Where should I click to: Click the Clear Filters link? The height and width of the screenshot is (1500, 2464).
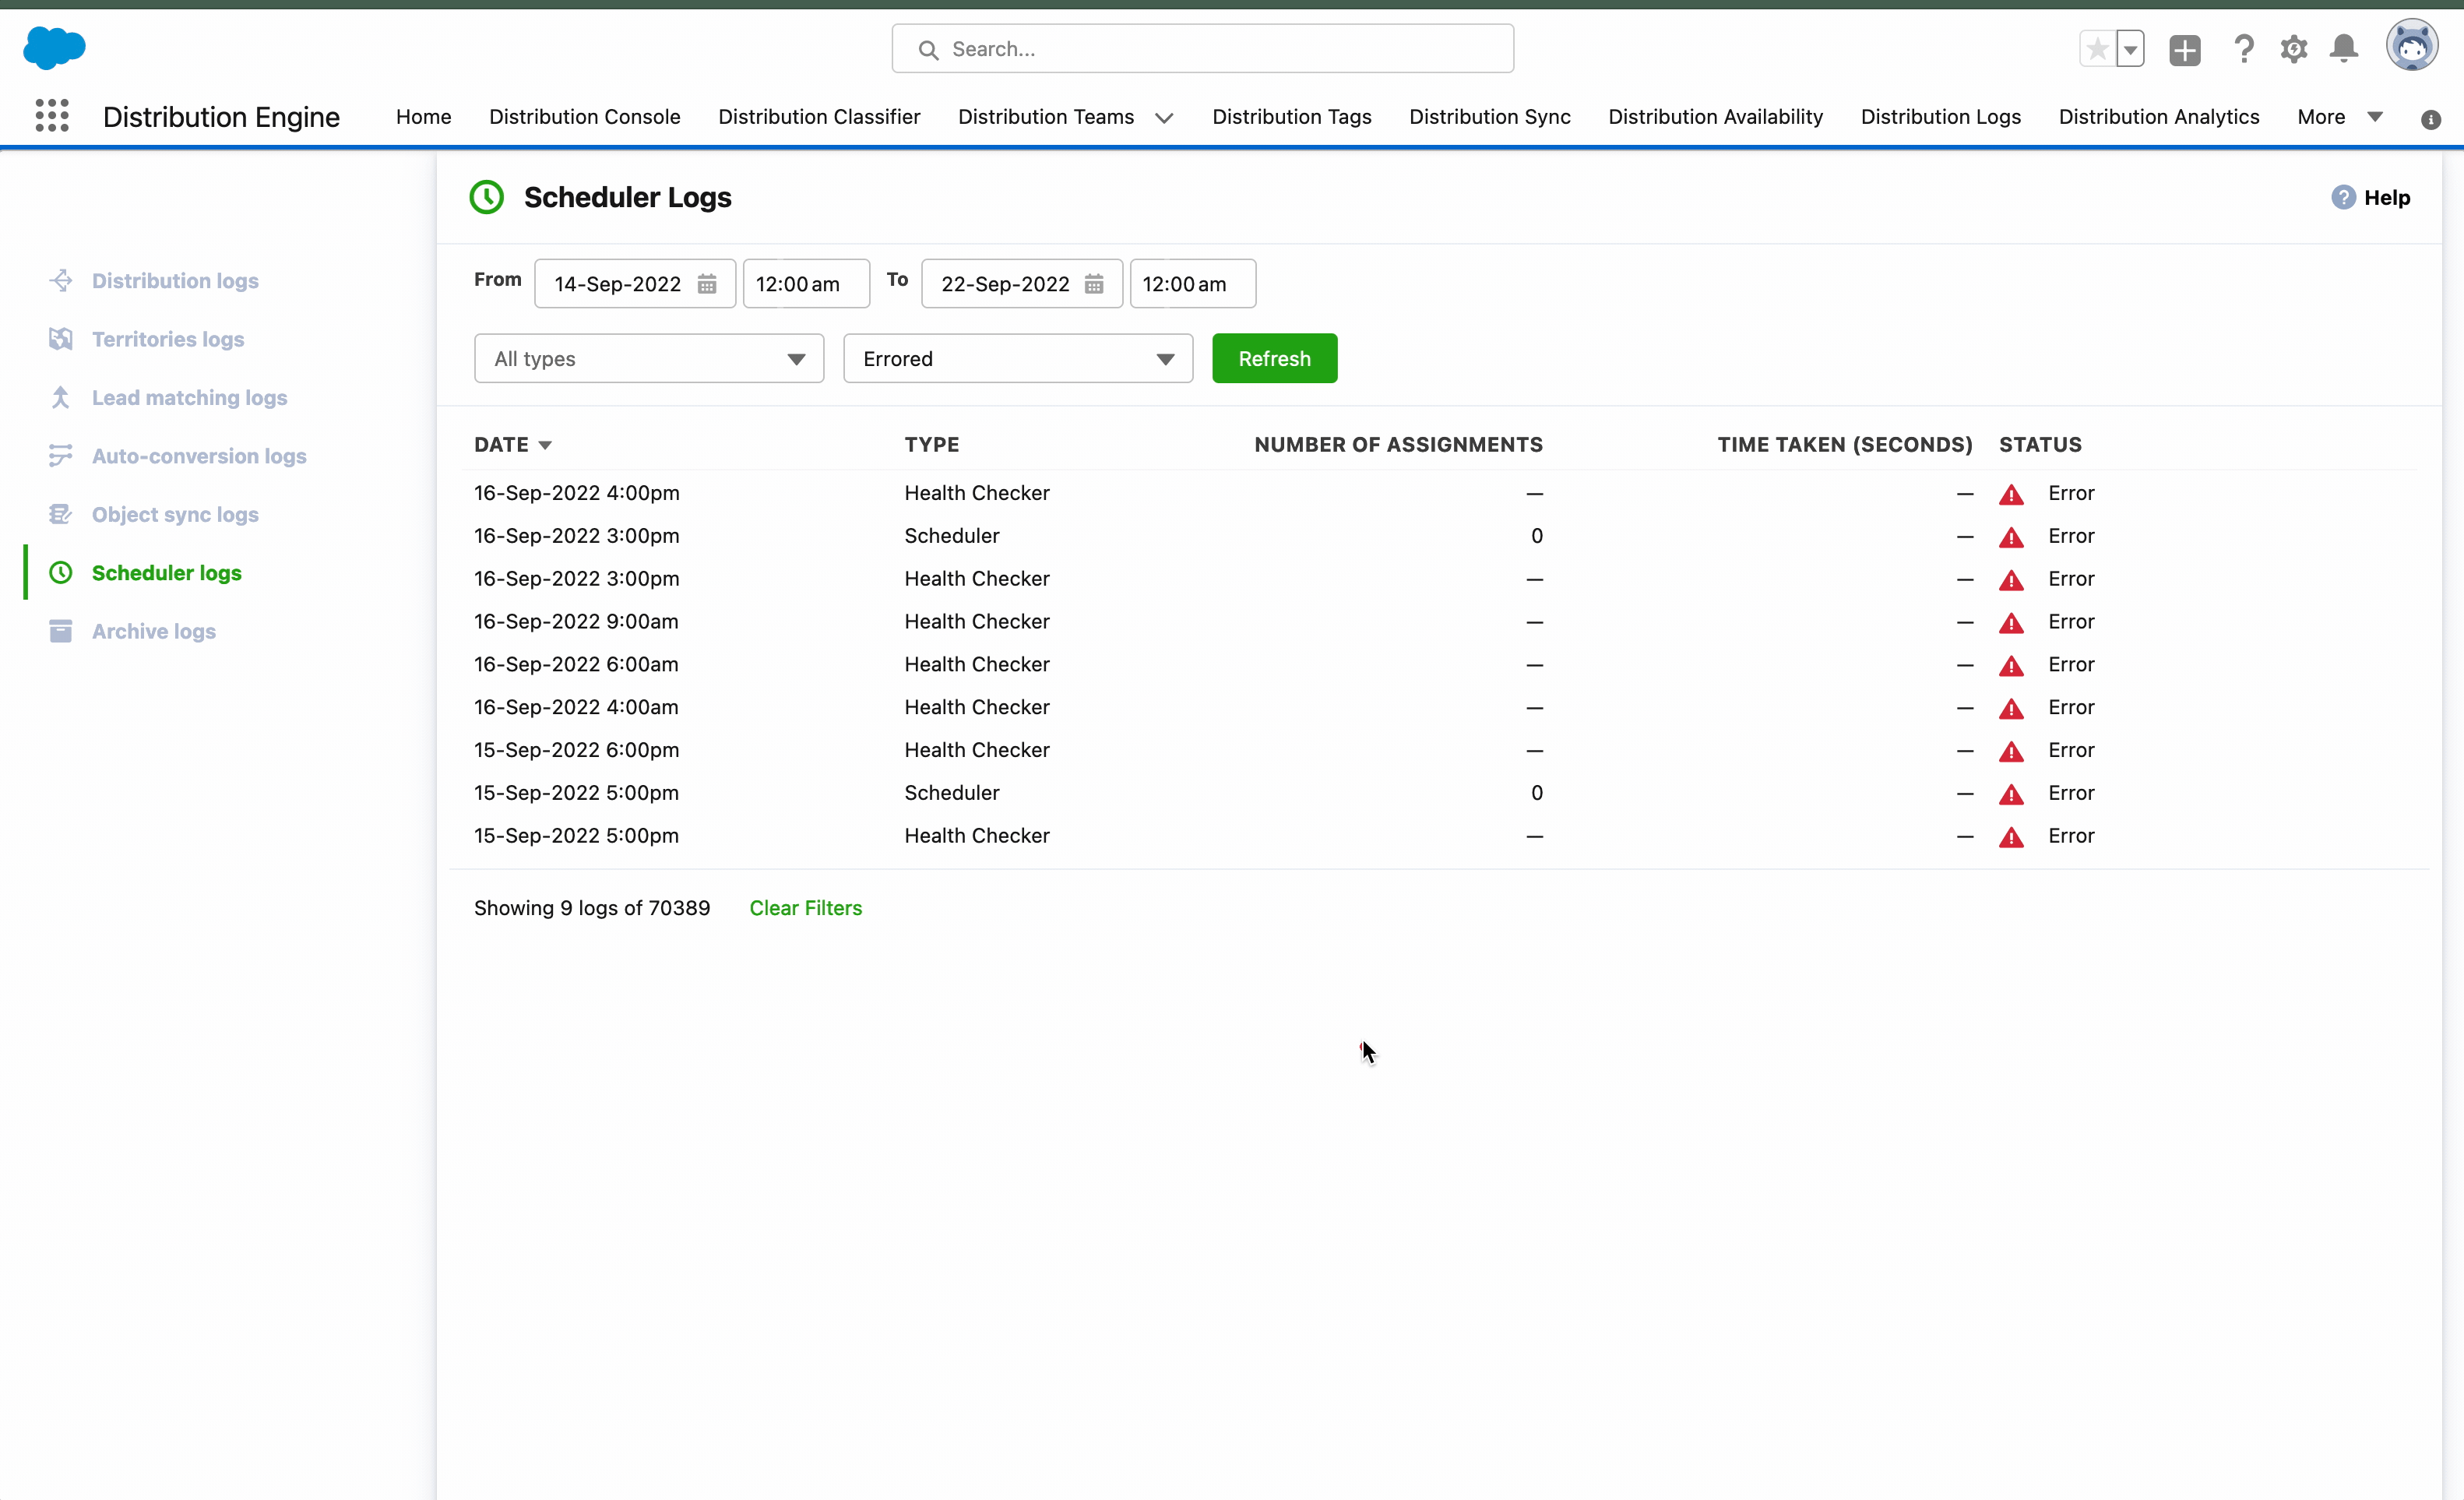[805, 908]
